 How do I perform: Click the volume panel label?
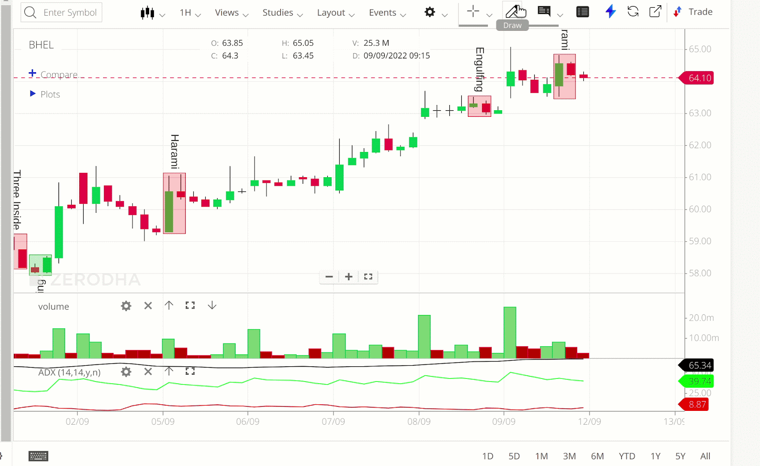click(54, 306)
